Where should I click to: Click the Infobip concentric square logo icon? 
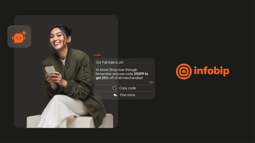(x=184, y=71)
